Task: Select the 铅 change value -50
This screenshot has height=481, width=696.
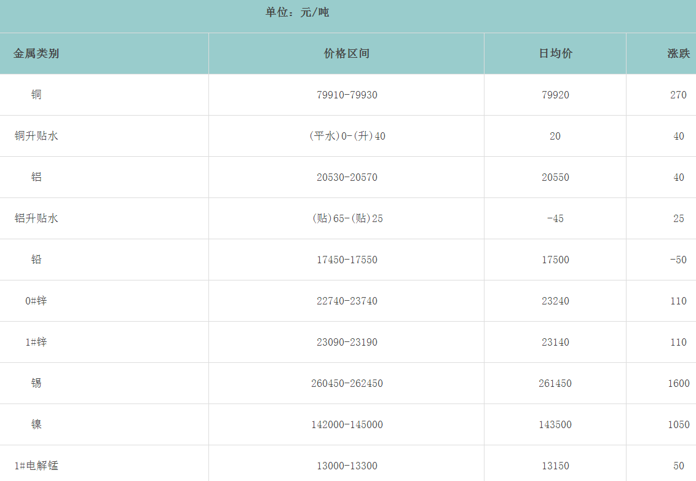Action: 678,260
